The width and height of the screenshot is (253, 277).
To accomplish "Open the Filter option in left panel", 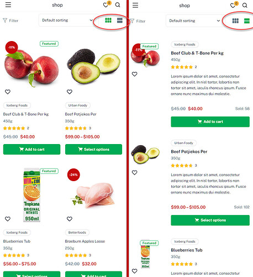I will pyautogui.click(x=10, y=20).
